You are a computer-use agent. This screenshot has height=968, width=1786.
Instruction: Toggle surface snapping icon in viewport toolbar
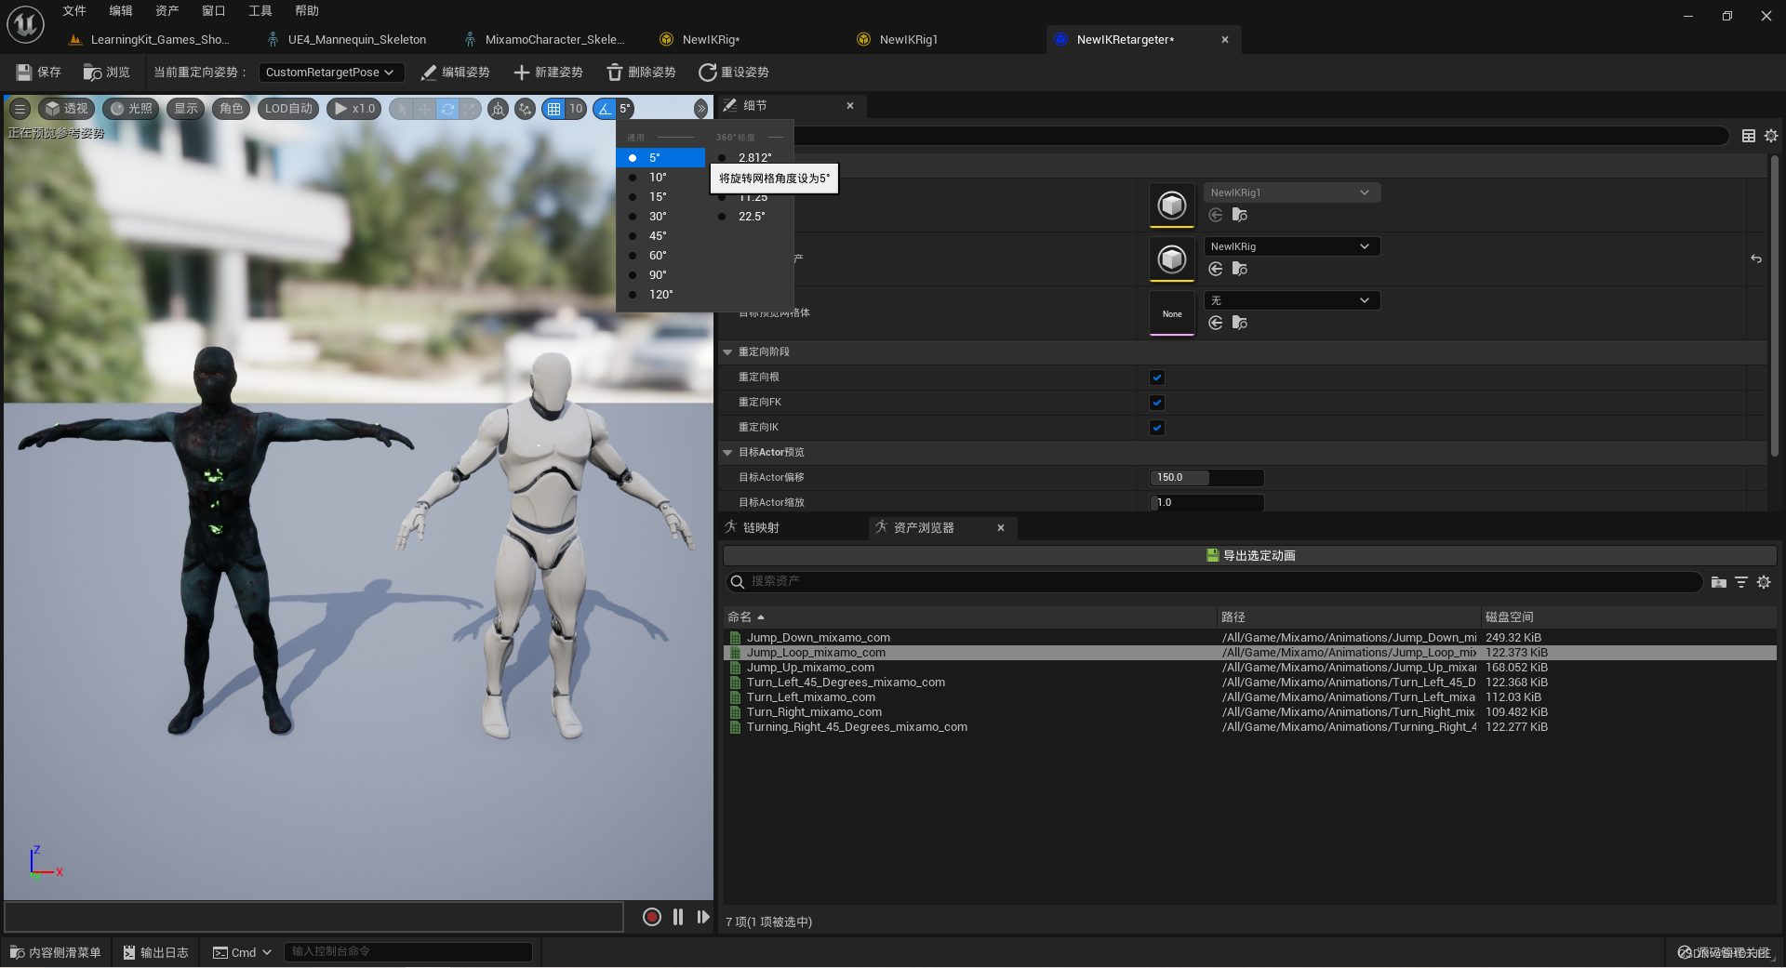(x=526, y=109)
